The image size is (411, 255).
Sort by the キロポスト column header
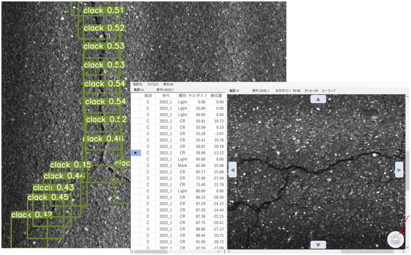click(x=197, y=96)
